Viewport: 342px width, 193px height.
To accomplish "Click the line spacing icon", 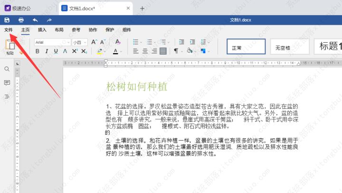I will [203, 42].
